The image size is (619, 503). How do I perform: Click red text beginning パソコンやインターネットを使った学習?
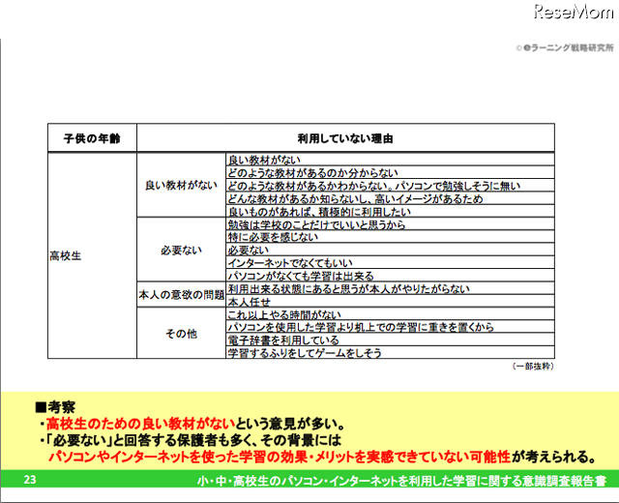(x=280, y=457)
